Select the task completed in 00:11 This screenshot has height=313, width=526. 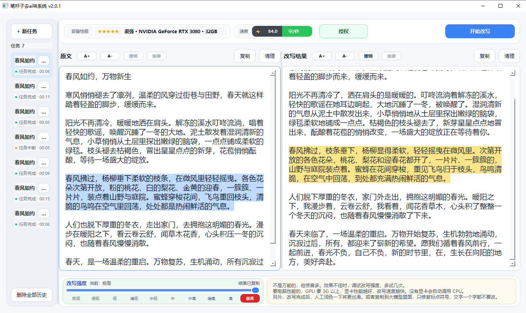point(32,91)
